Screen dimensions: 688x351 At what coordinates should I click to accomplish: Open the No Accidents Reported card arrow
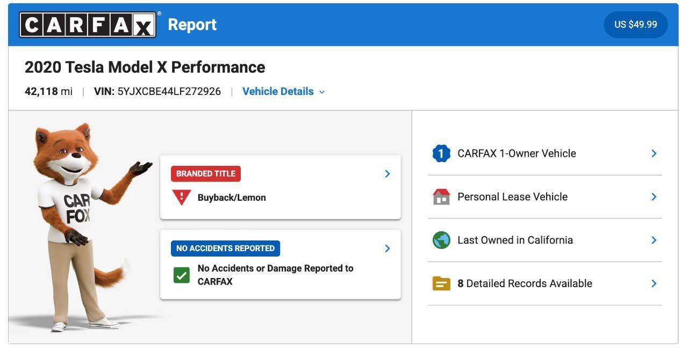(387, 248)
